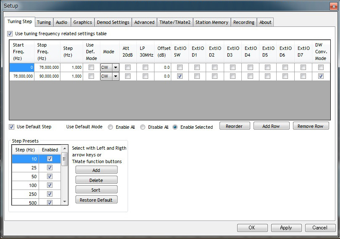Switch to the Demod Settings tab
The image size is (340, 239).
112,22
